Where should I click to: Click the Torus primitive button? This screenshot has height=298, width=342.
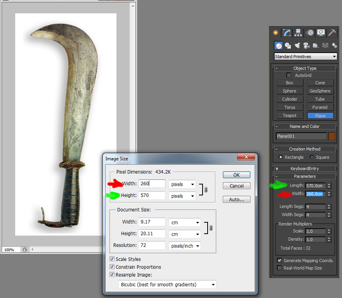pos(290,107)
